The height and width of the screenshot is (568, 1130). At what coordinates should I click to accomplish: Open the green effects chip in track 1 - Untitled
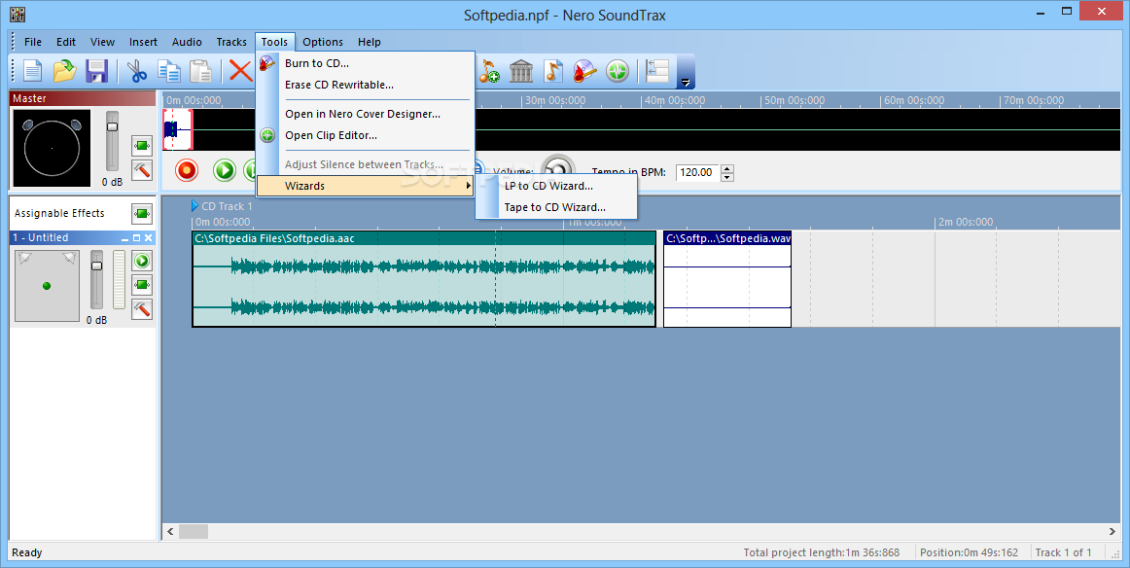[142, 285]
